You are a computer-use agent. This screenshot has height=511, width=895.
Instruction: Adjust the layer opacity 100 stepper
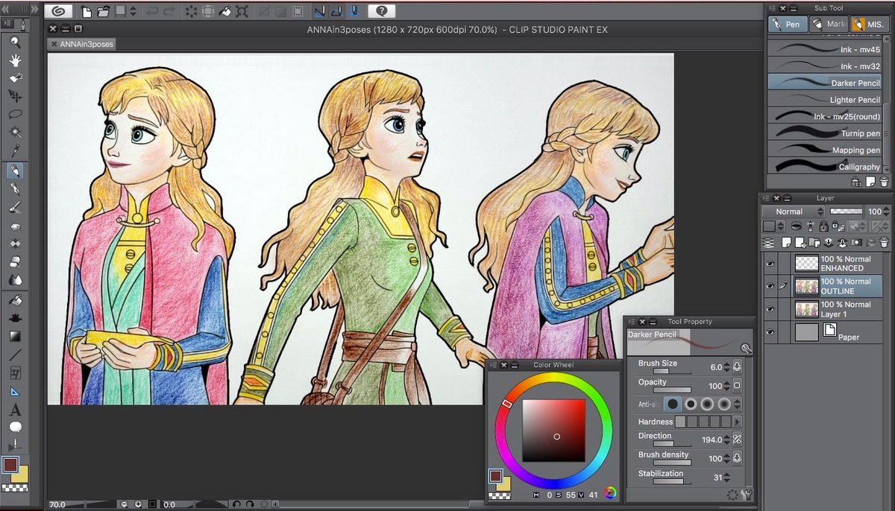tap(885, 212)
